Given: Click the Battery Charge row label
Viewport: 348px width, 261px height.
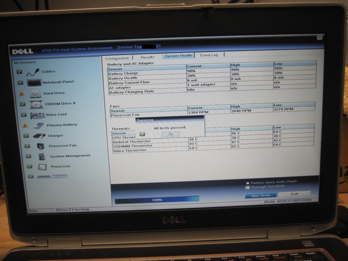Looking at the screenshot, I should [123, 73].
